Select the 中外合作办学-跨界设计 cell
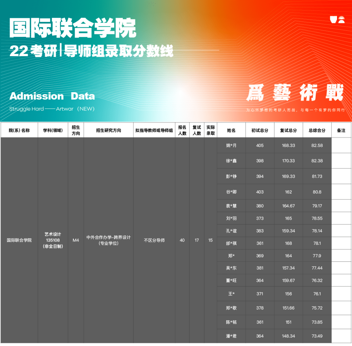The width and height of the screenshot is (352, 346). click(109, 240)
